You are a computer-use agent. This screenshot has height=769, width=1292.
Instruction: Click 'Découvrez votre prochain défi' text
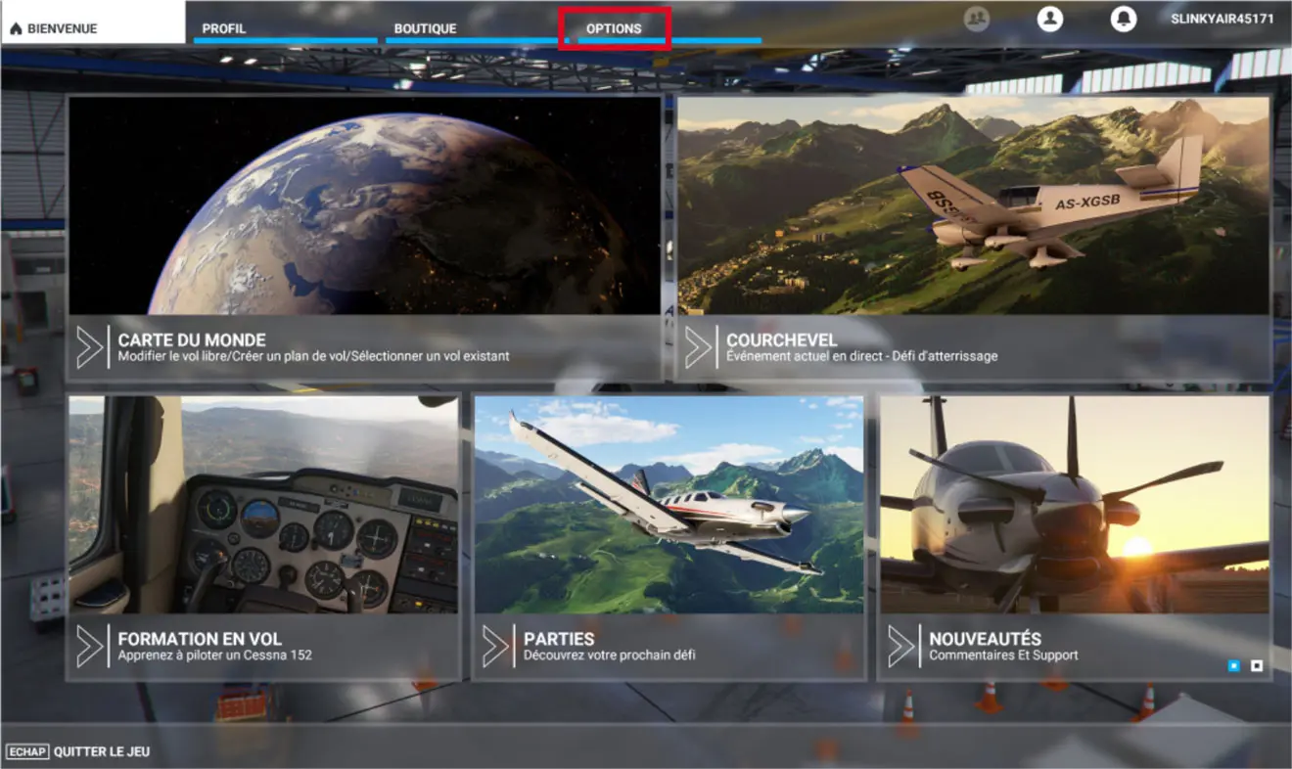pyautogui.click(x=610, y=655)
